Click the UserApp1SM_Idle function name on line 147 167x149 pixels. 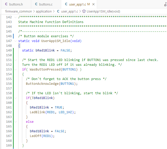[56, 41]
